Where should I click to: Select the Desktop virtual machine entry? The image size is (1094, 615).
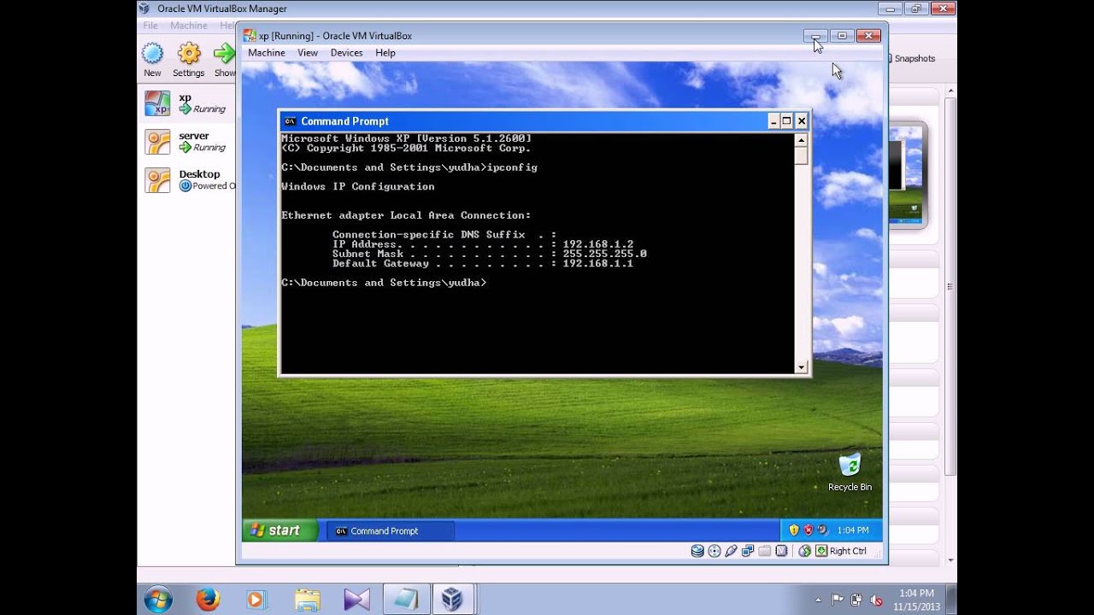(188, 179)
